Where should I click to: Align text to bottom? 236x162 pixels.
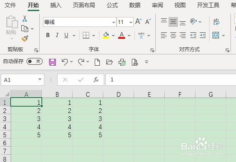point(183,23)
